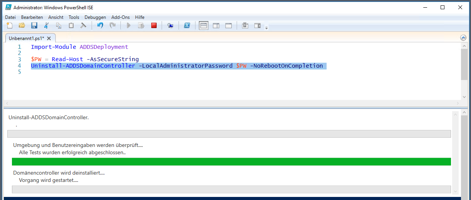Cut the selected text
Image resolution: width=471 pixels, height=200 pixels.
click(47, 25)
